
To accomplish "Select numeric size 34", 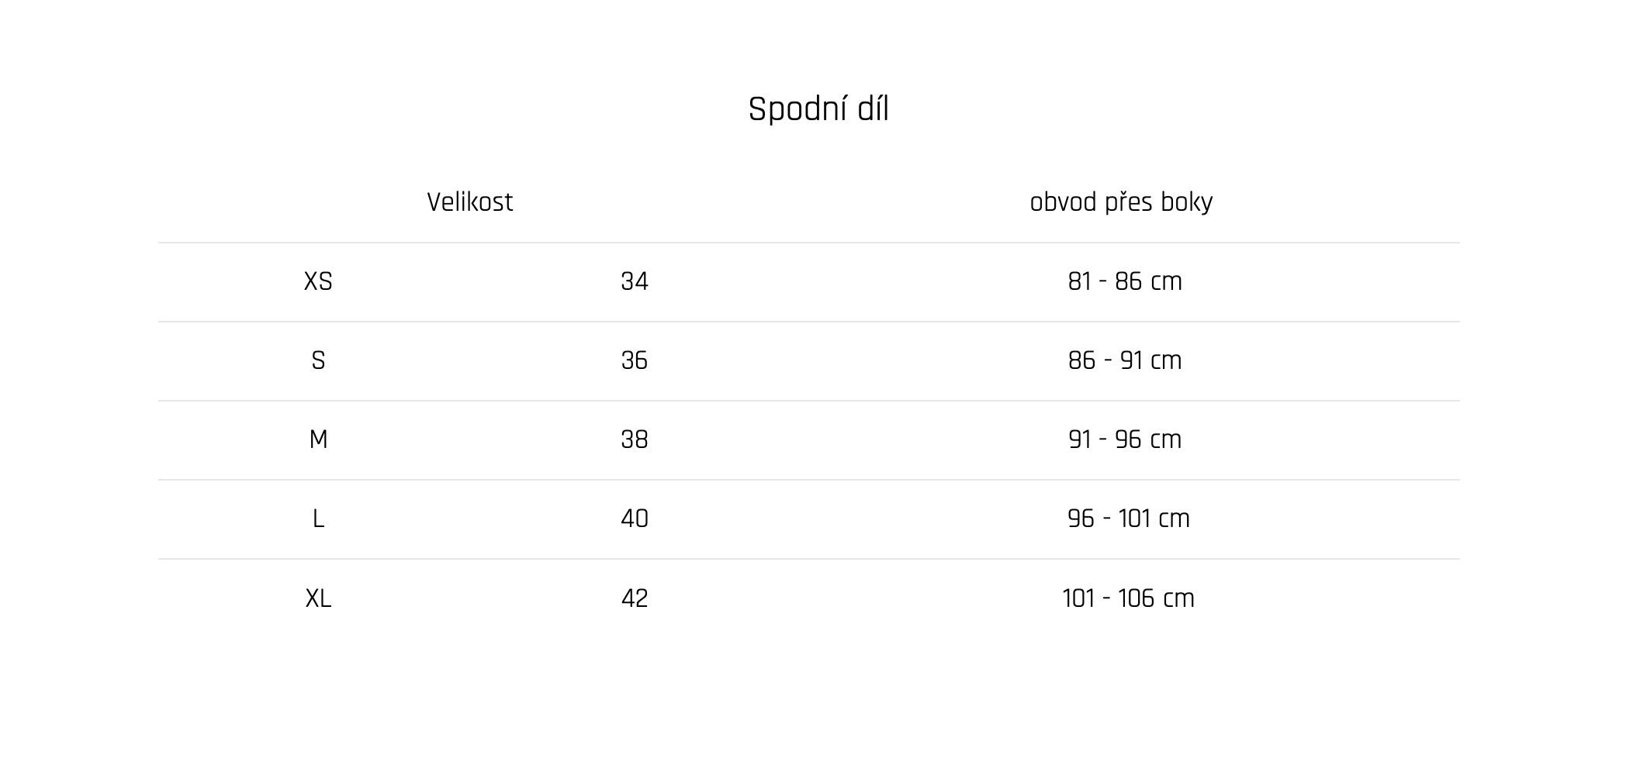I will click(635, 281).
